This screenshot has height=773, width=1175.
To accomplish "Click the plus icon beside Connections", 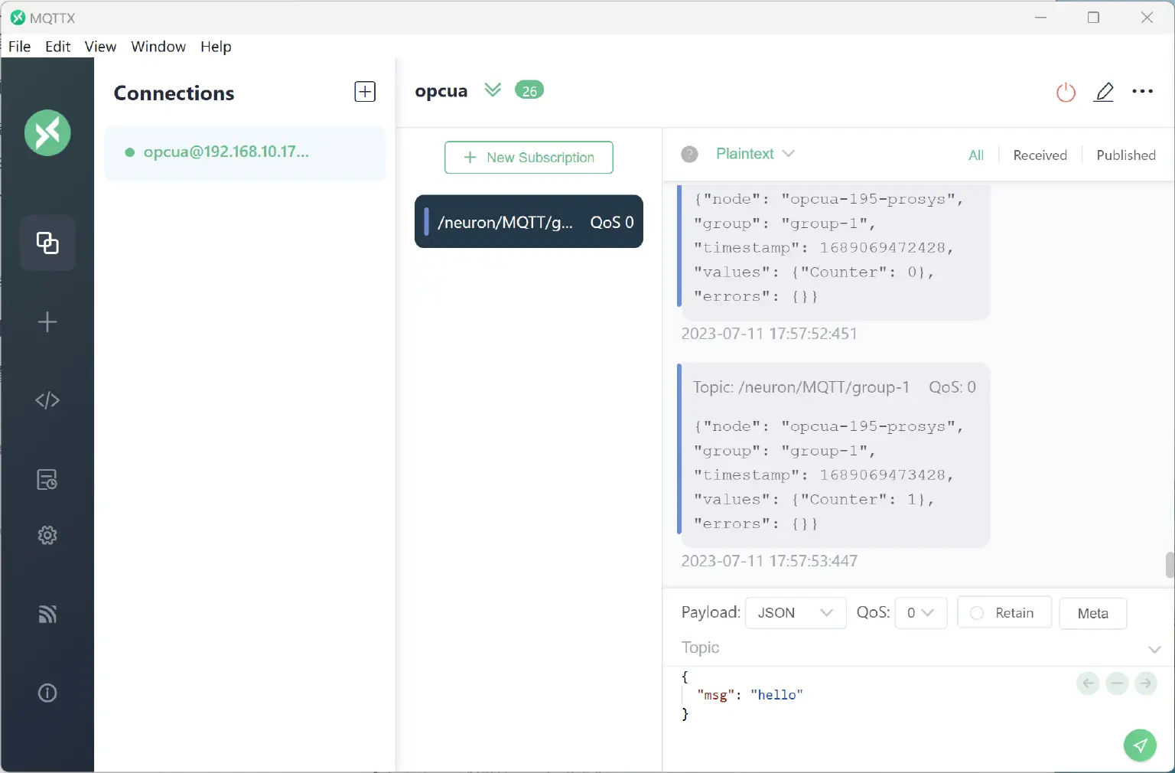I will (365, 92).
